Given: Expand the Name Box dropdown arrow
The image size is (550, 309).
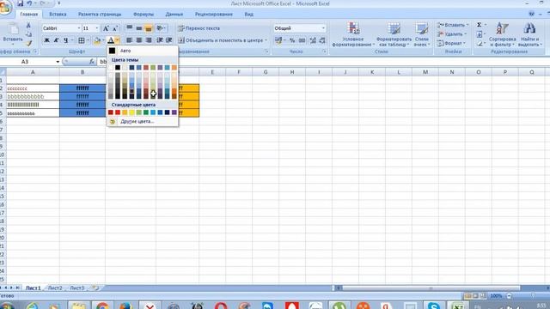Looking at the screenshot, I should pos(58,62).
